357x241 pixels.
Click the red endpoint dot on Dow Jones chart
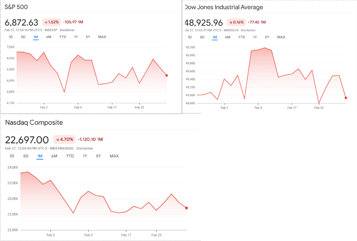(346, 98)
